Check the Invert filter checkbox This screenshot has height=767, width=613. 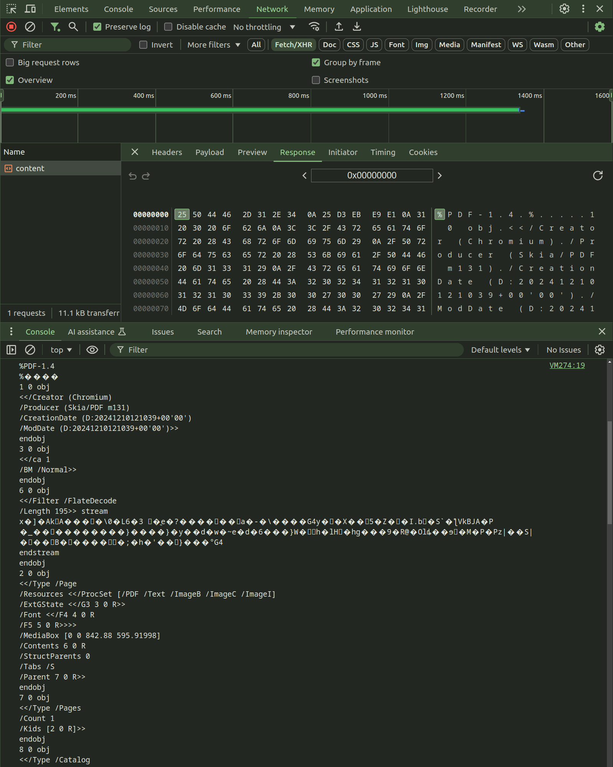point(143,45)
